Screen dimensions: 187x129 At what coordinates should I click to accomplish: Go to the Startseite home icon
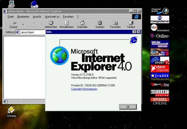(82, 25)
